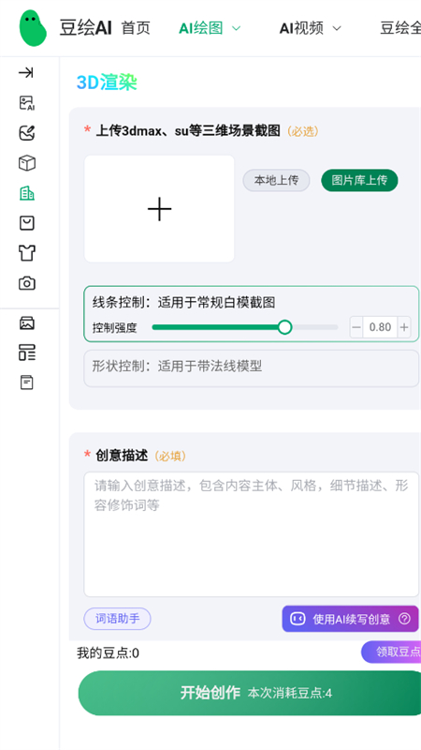
Task: Click the 本地上传 local upload button
Action: 276,180
